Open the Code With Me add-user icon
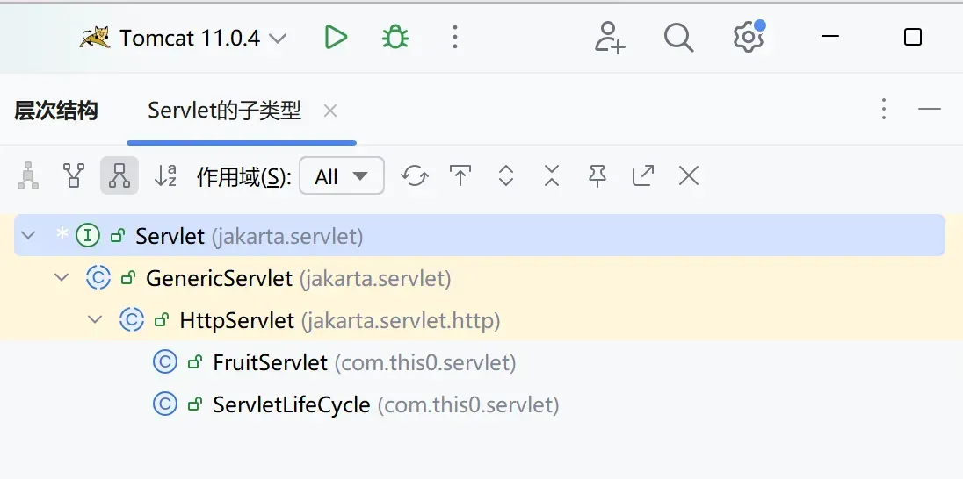 pos(610,37)
